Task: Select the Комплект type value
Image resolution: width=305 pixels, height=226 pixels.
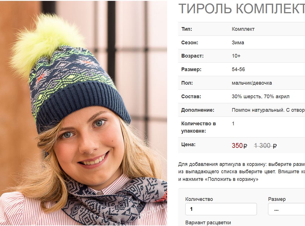Action: (243, 29)
